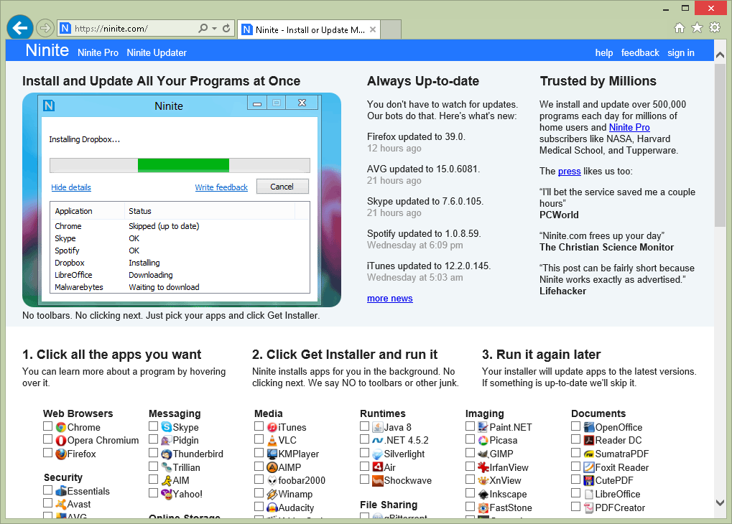Check the Skype checkbox
This screenshot has height=524, width=732.
click(153, 426)
